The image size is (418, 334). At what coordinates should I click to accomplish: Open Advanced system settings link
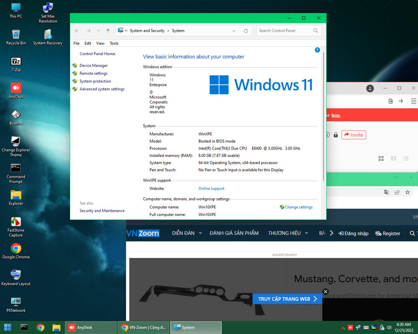pyautogui.click(x=102, y=89)
